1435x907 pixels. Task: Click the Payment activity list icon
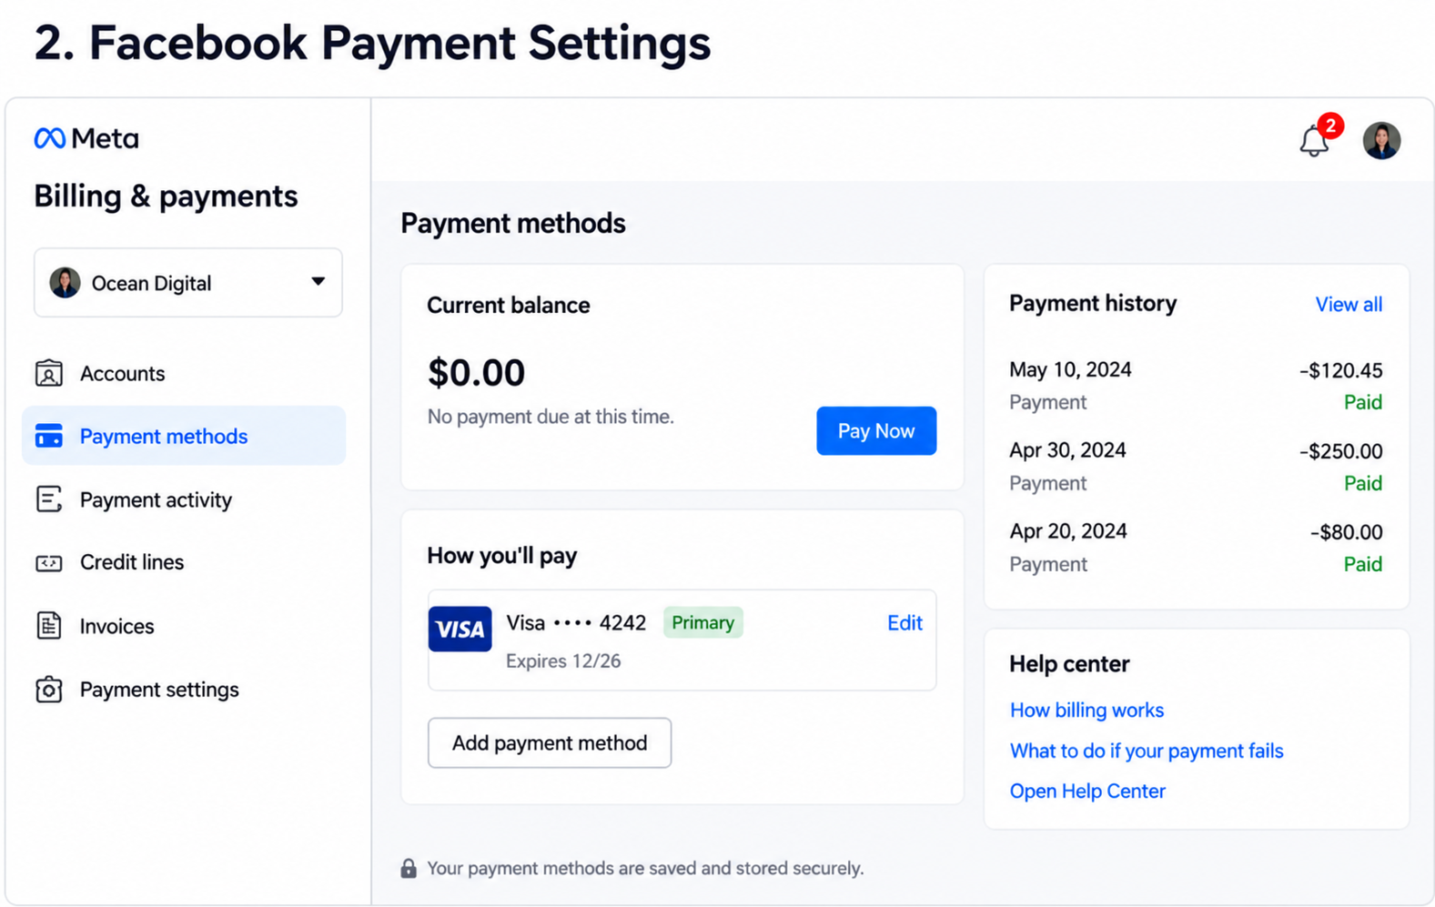[x=49, y=499]
